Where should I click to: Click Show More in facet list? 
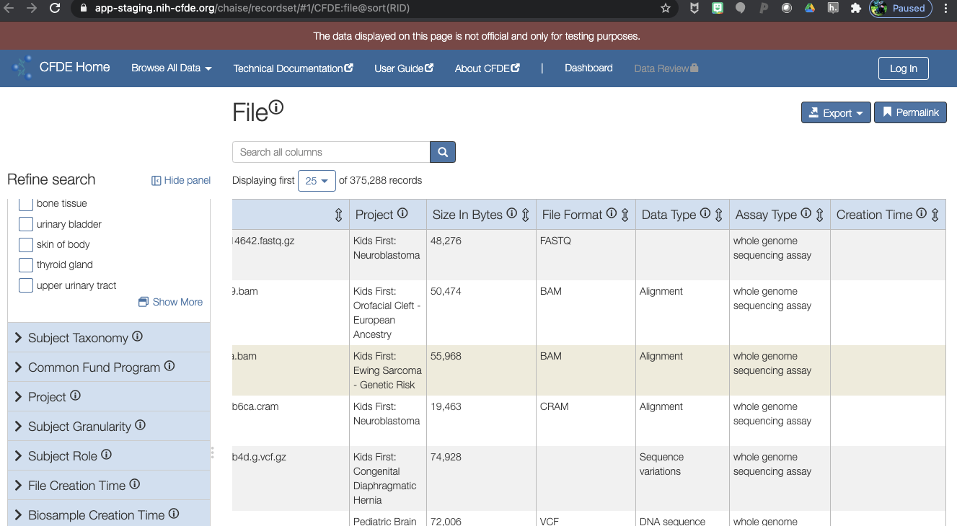point(170,302)
